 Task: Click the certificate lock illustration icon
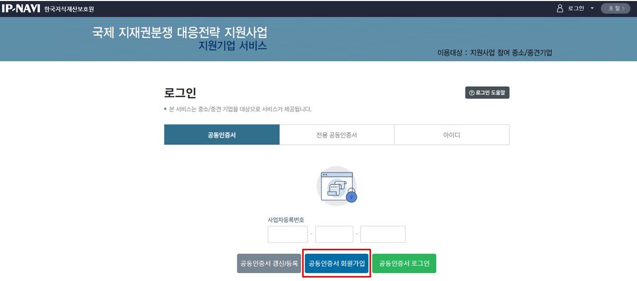coord(337,186)
